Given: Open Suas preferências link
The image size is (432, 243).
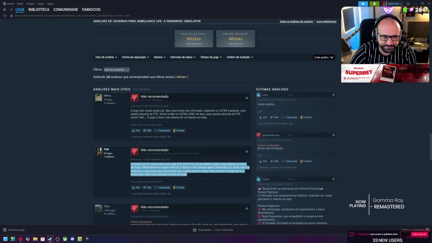Looking at the screenshot, I should click(326, 21).
